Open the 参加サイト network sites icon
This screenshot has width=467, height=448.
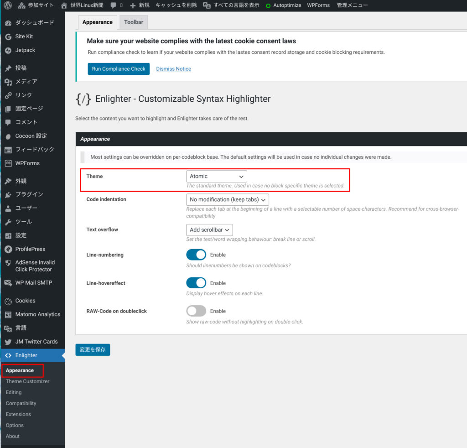[21, 5]
